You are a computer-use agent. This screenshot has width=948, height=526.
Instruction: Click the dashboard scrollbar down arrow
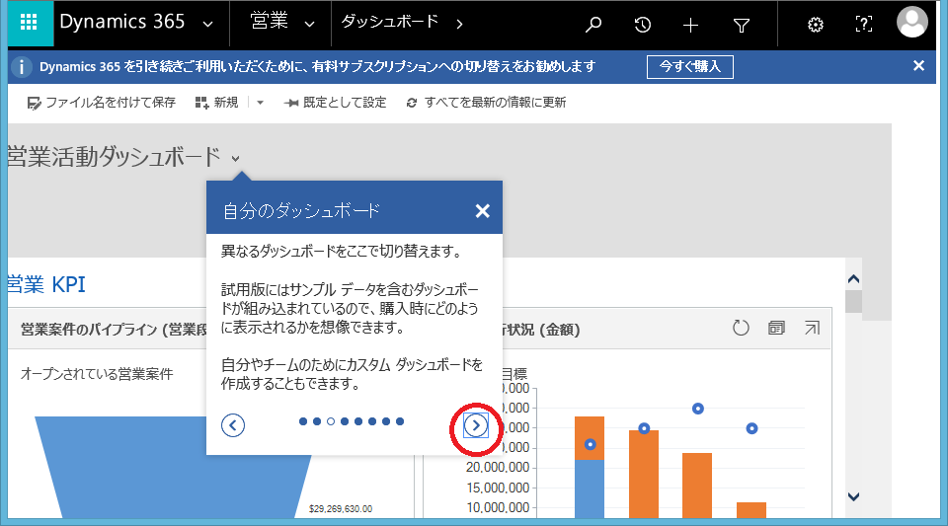[x=853, y=497]
